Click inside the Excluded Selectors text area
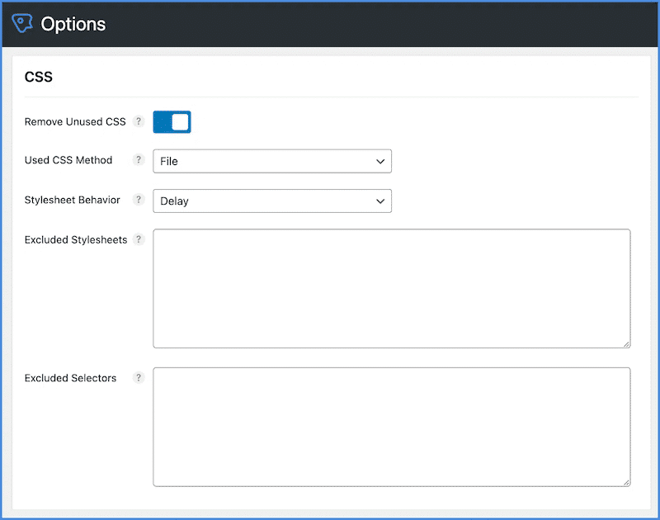660x520 pixels. [x=392, y=427]
